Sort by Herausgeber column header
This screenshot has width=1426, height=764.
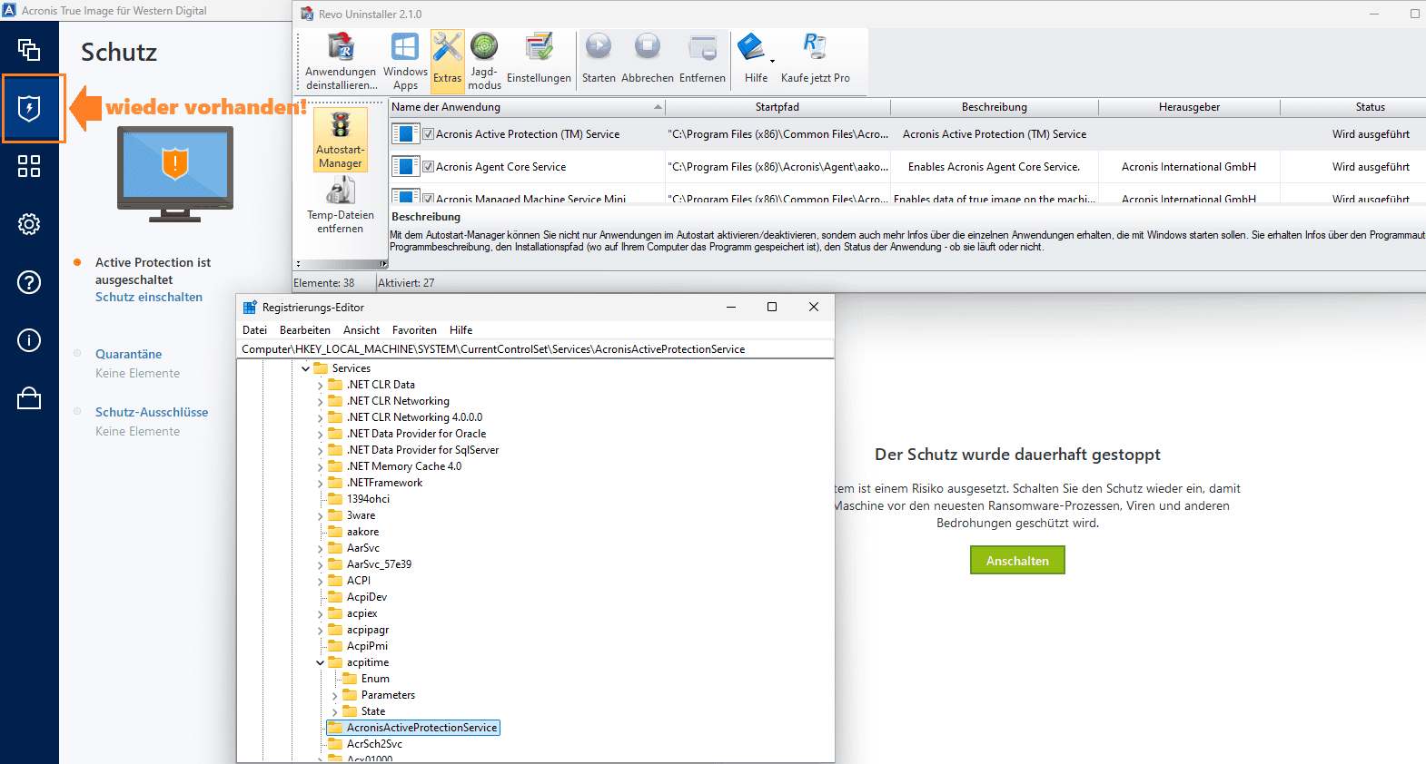pyautogui.click(x=1189, y=107)
